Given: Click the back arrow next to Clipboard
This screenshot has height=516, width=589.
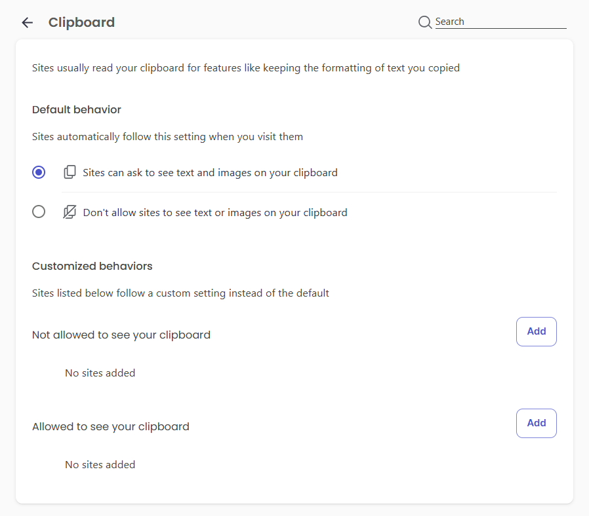Looking at the screenshot, I should [x=27, y=23].
